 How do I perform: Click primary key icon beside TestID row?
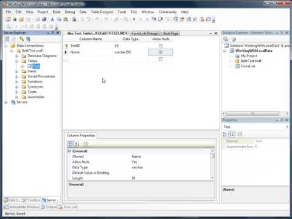(66, 46)
